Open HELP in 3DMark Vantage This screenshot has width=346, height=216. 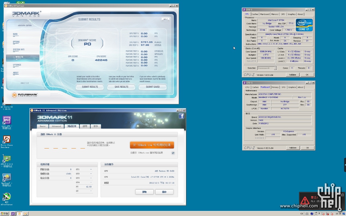point(165,19)
